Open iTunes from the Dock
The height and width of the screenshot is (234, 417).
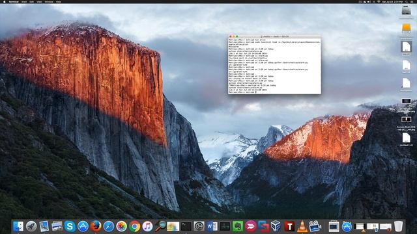pos(147,226)
